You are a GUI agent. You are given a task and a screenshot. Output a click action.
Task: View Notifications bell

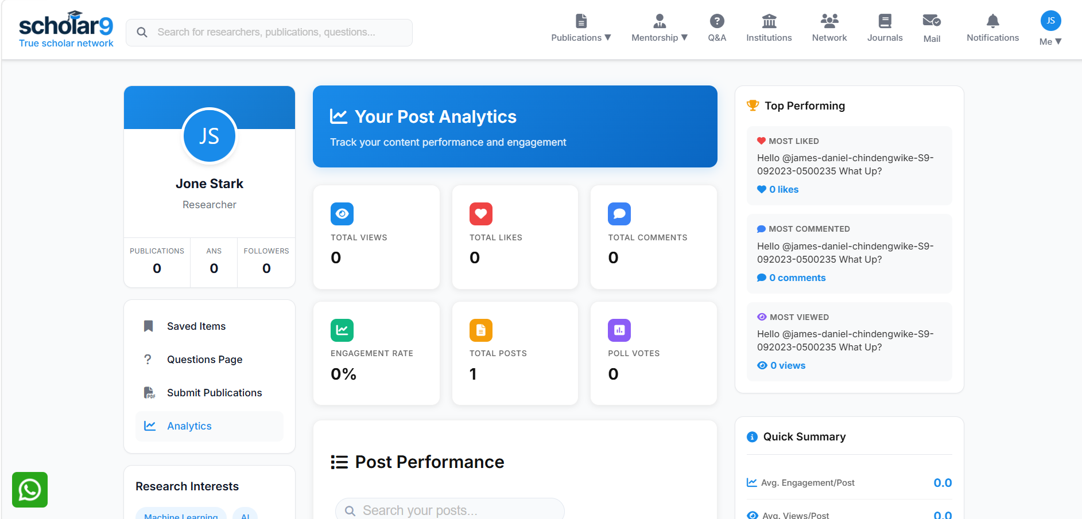pyautogui.click(x=992, y=28)
